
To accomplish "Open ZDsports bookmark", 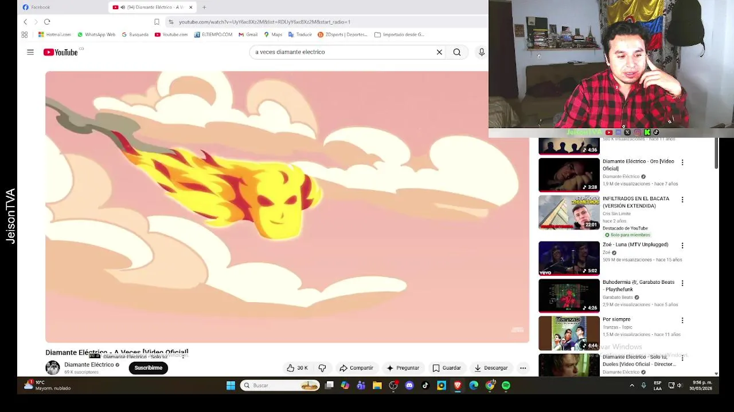I will (x=342, y=34).
